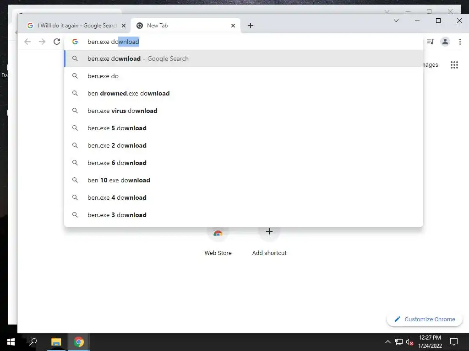Viewport: 469px width, 351px height.
Task: Open the notification center icon
Action: click(454, 342)
